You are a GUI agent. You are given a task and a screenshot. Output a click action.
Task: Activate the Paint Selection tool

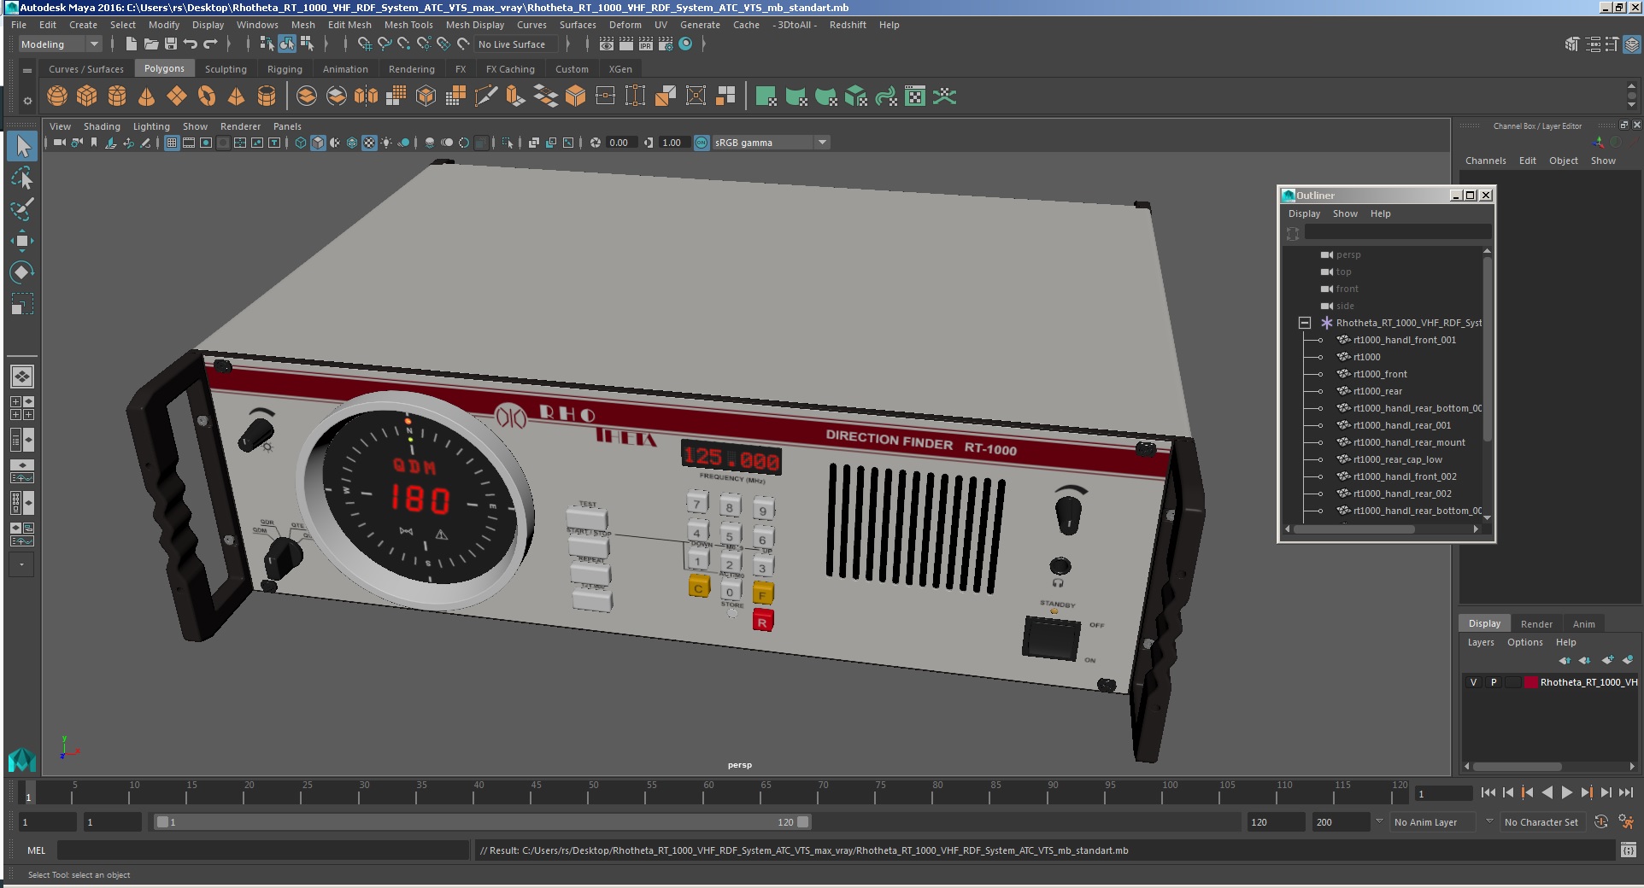(22, 209)
